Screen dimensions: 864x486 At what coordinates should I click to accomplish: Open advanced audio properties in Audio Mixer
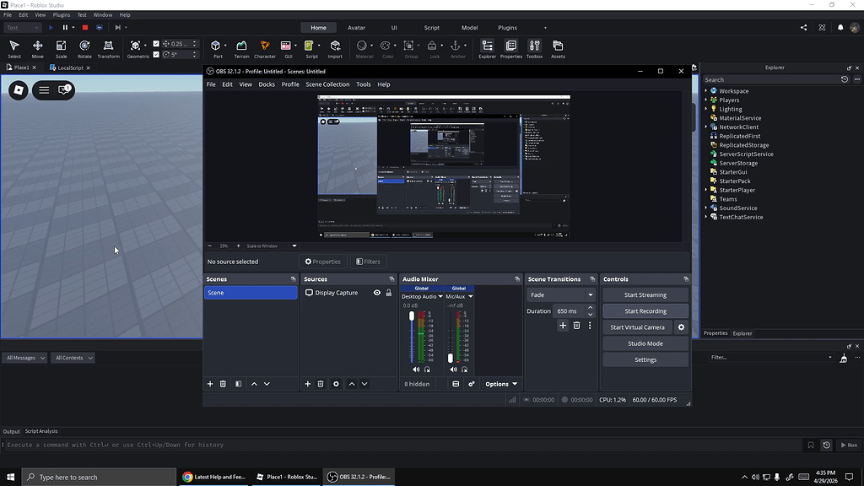(472, 384)
